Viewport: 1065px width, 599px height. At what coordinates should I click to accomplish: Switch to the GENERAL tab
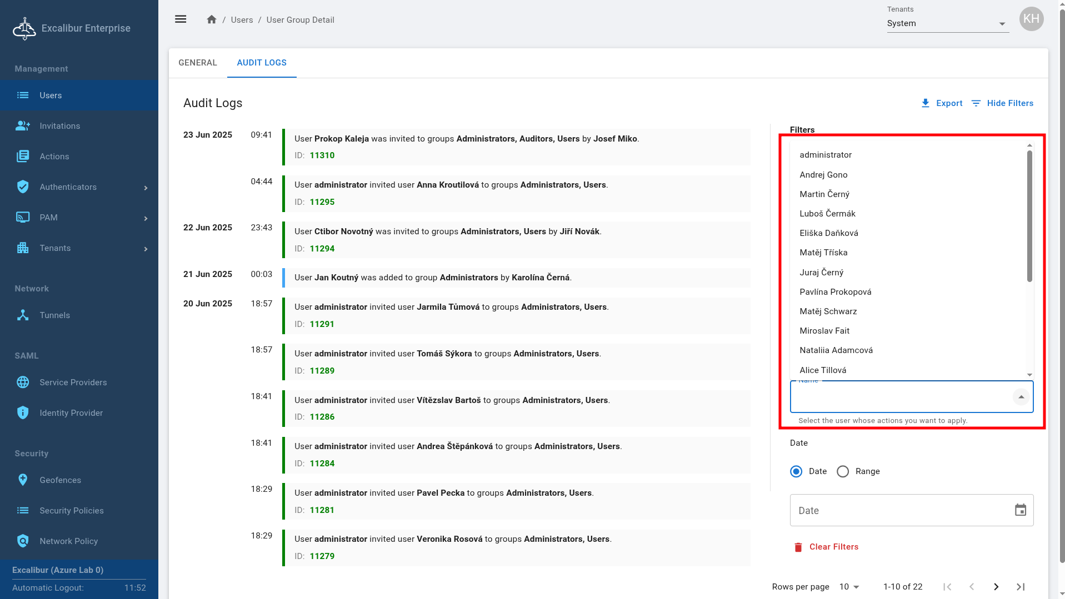pos(198,63)
